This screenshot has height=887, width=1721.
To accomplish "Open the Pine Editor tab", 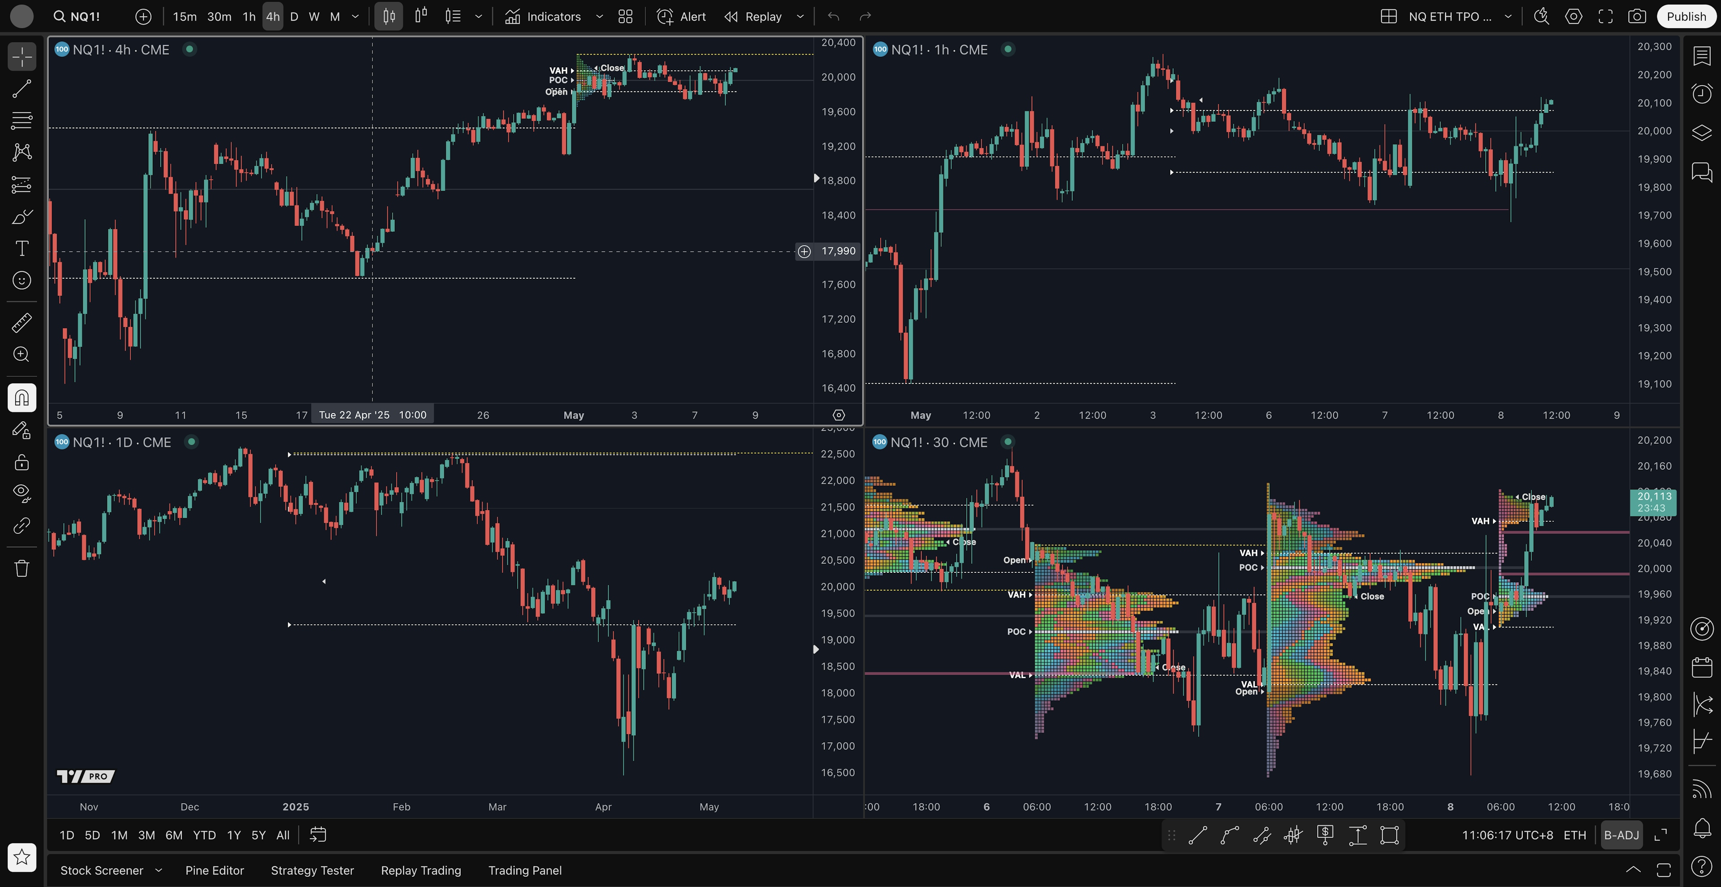I will tap(215, 870).
